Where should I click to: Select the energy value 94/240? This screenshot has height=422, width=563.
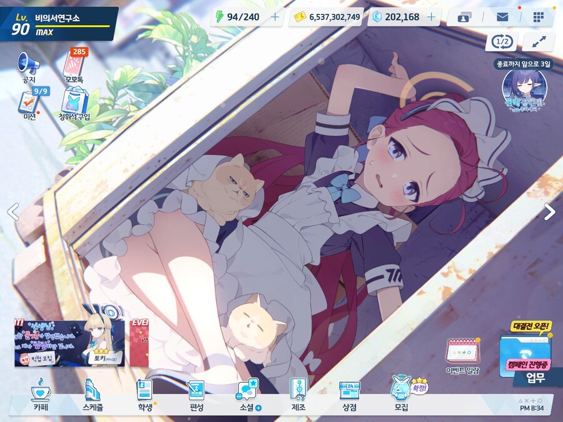coord(243,17)
